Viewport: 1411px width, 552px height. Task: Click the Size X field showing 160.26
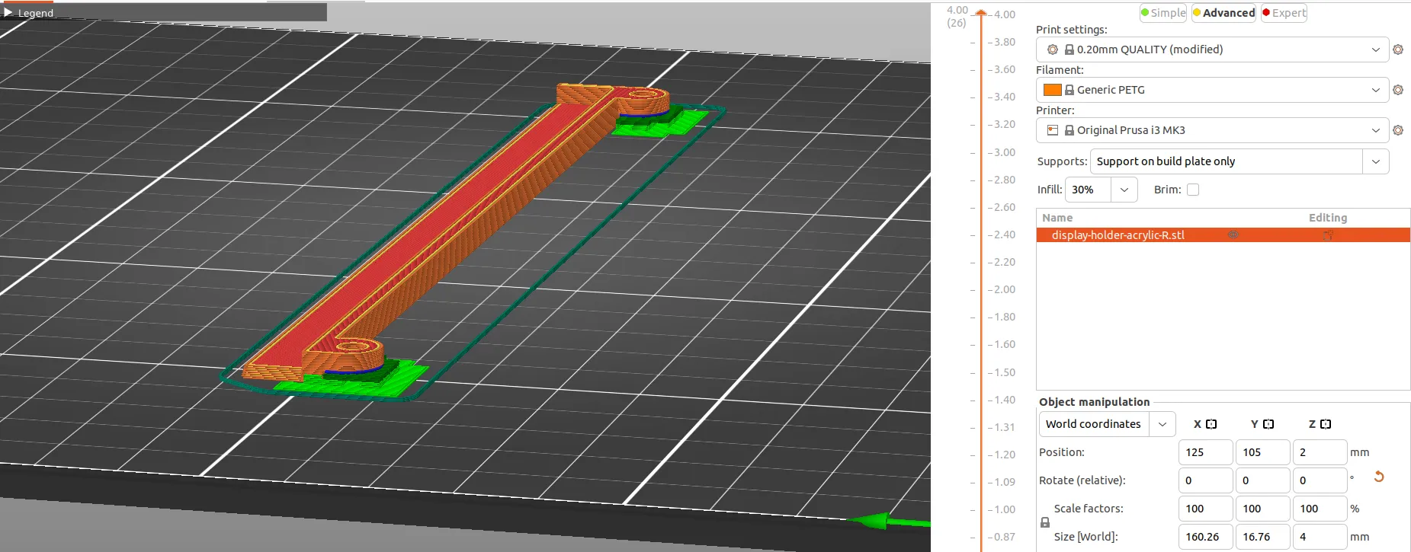[1205, 537]
